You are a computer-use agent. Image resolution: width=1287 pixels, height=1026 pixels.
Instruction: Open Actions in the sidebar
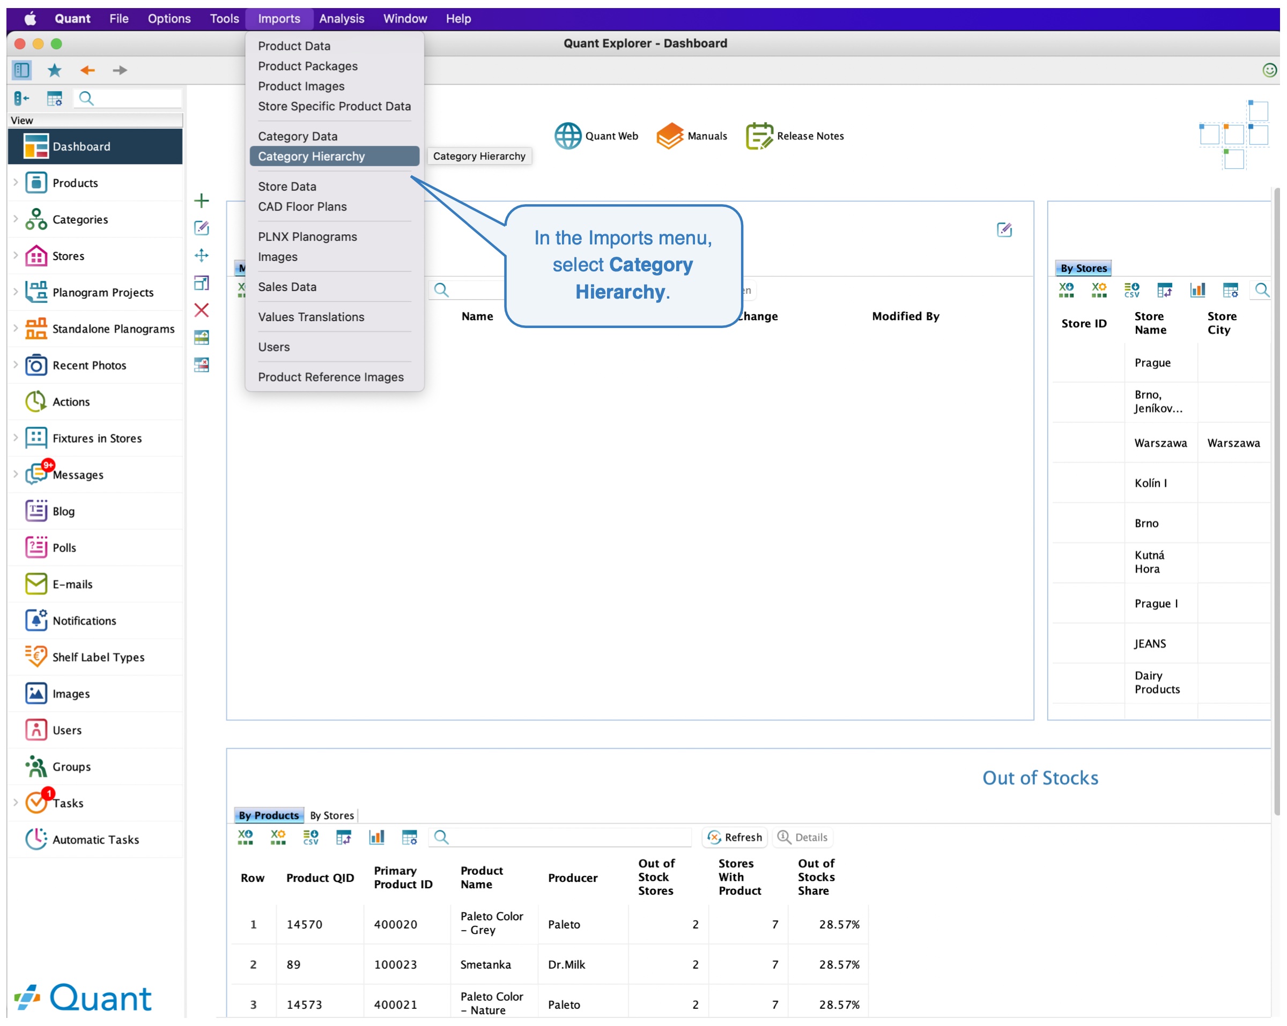click(x=95, y=402)
